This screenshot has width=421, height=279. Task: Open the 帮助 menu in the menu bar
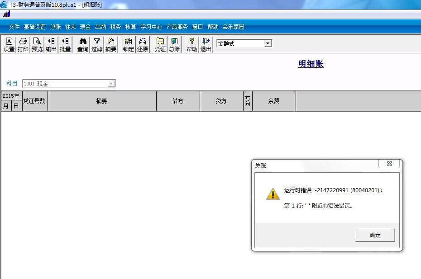tap(213, 27)
